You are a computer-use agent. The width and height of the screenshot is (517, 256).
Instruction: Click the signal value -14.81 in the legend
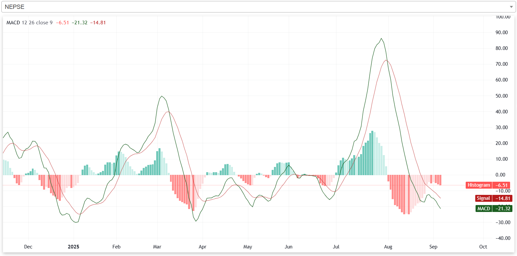[98, 23]
